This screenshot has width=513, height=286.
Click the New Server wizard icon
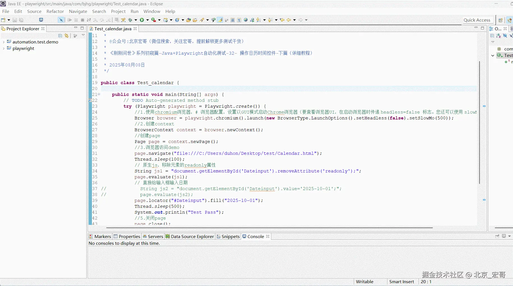[166, 20]
